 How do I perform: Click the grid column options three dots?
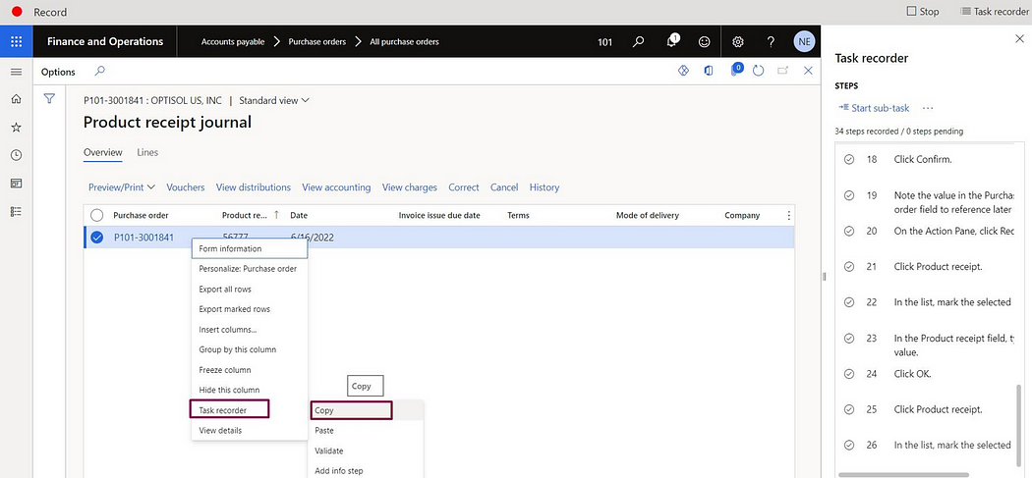(x=789, y=215)
